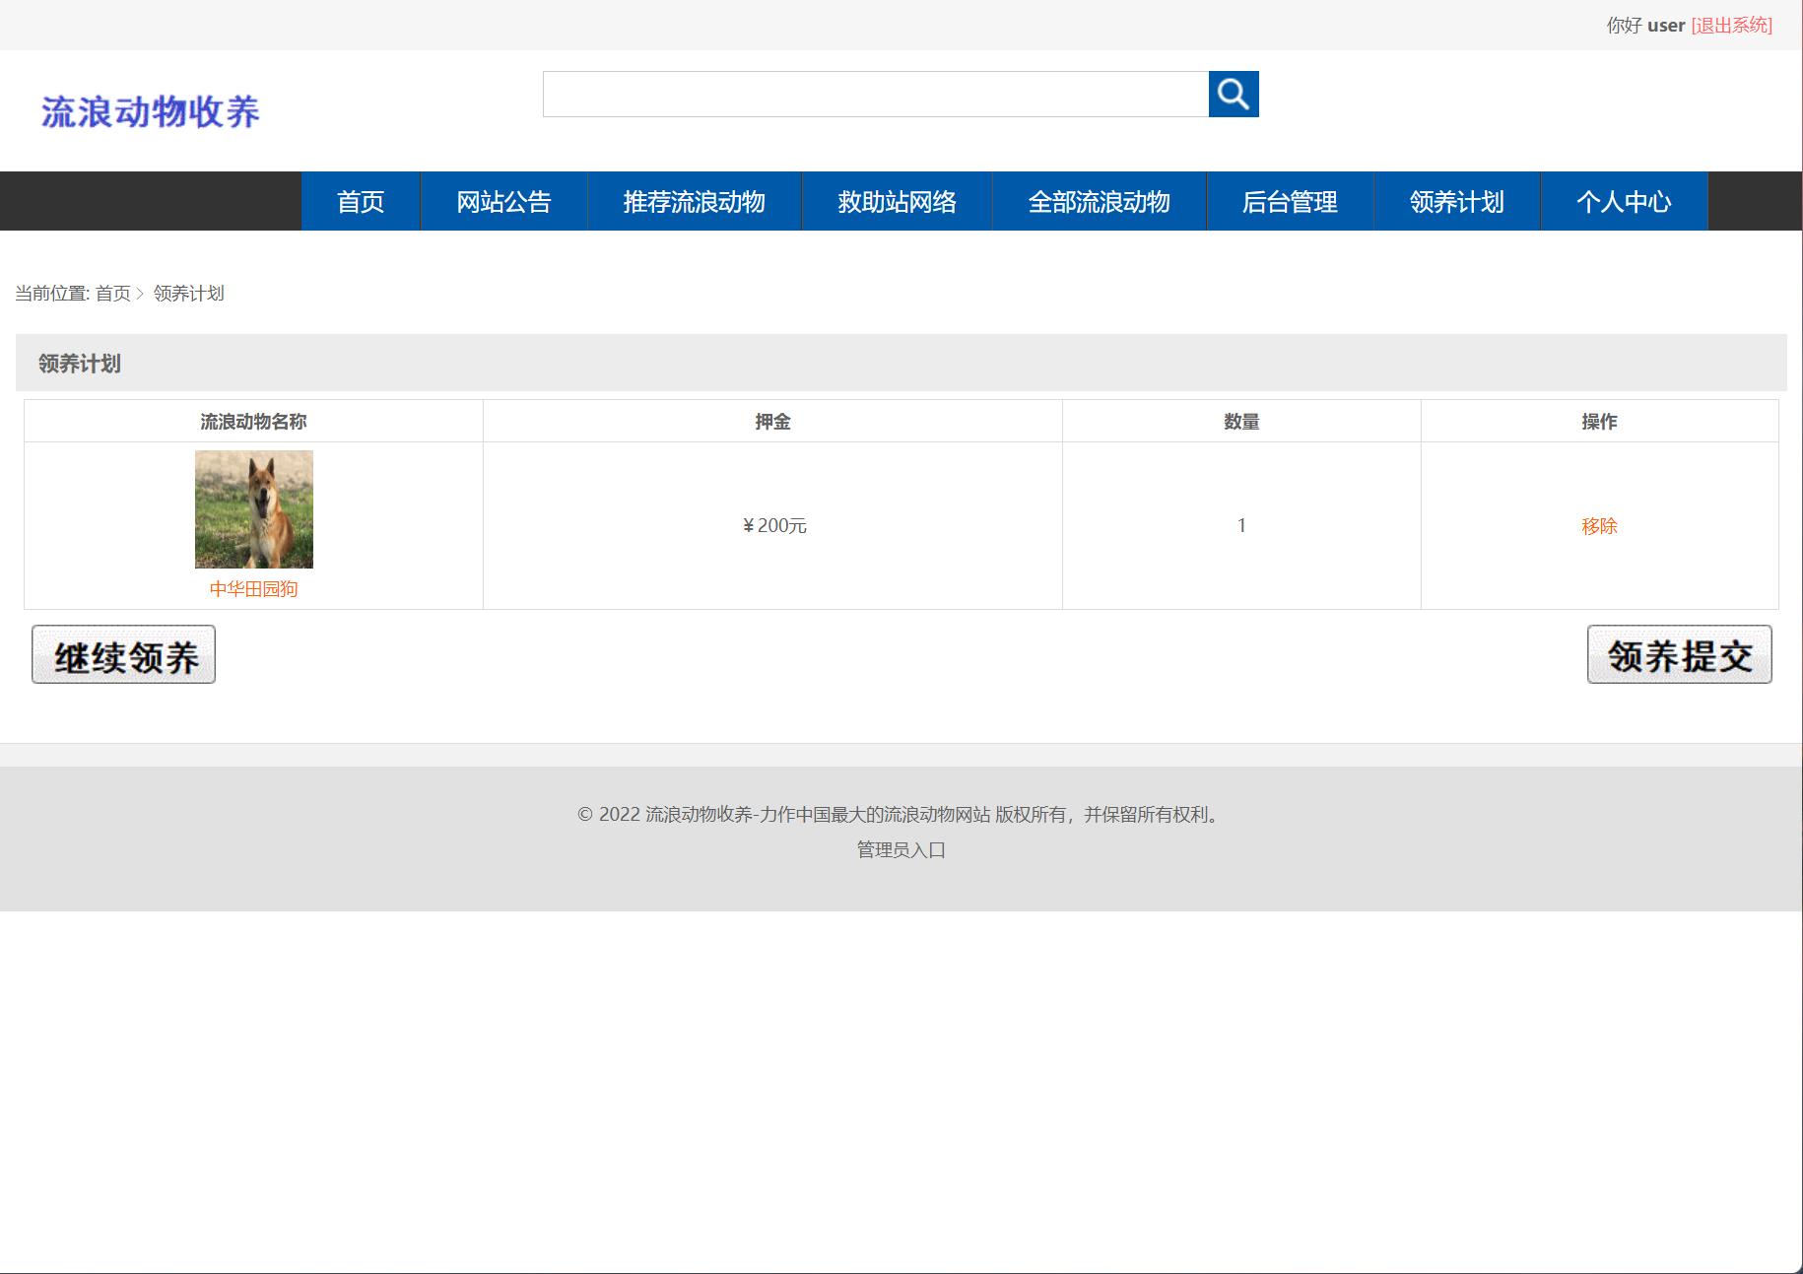Click the 领养计划 breadcrumb item
Screen dimensions: 1803x1274
tap(187, 293)
